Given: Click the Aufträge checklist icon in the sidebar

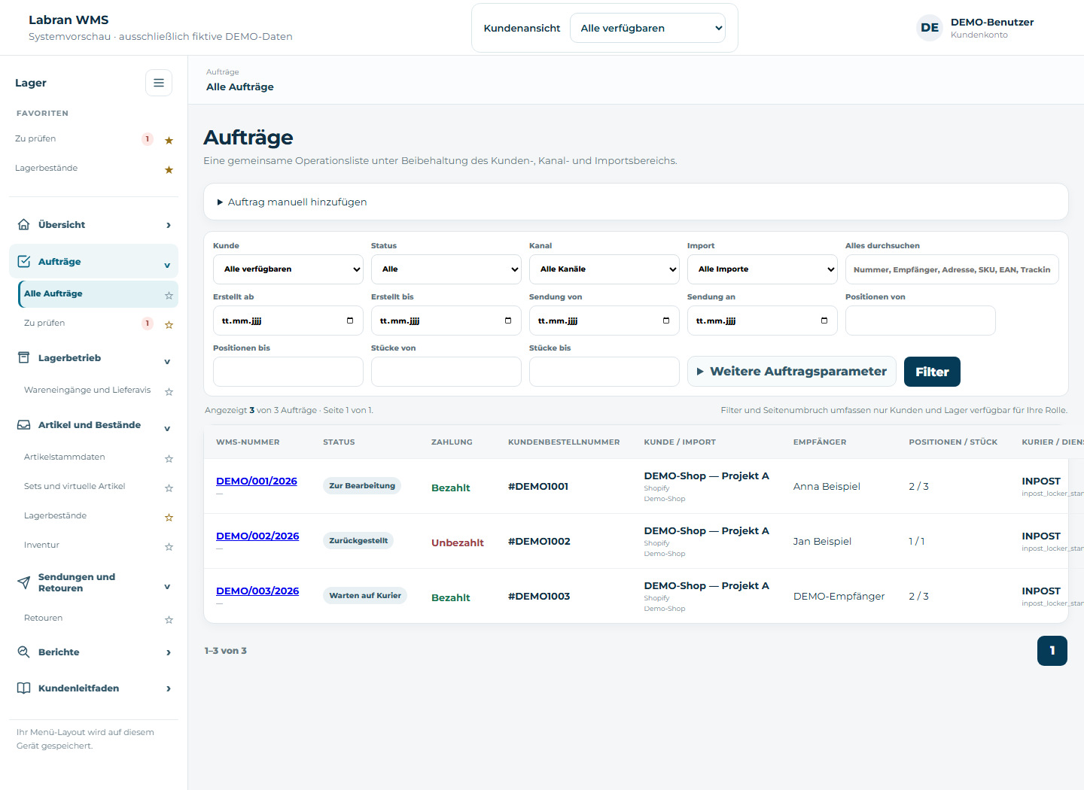Looking at the screenshot, I should click(x=24, y=261).
